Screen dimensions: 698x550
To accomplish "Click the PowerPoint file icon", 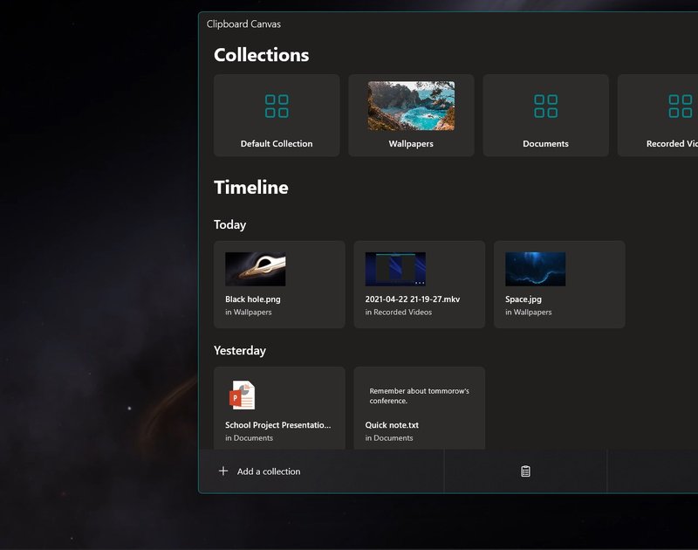I will pyautogui.click(x=242, y=395).
